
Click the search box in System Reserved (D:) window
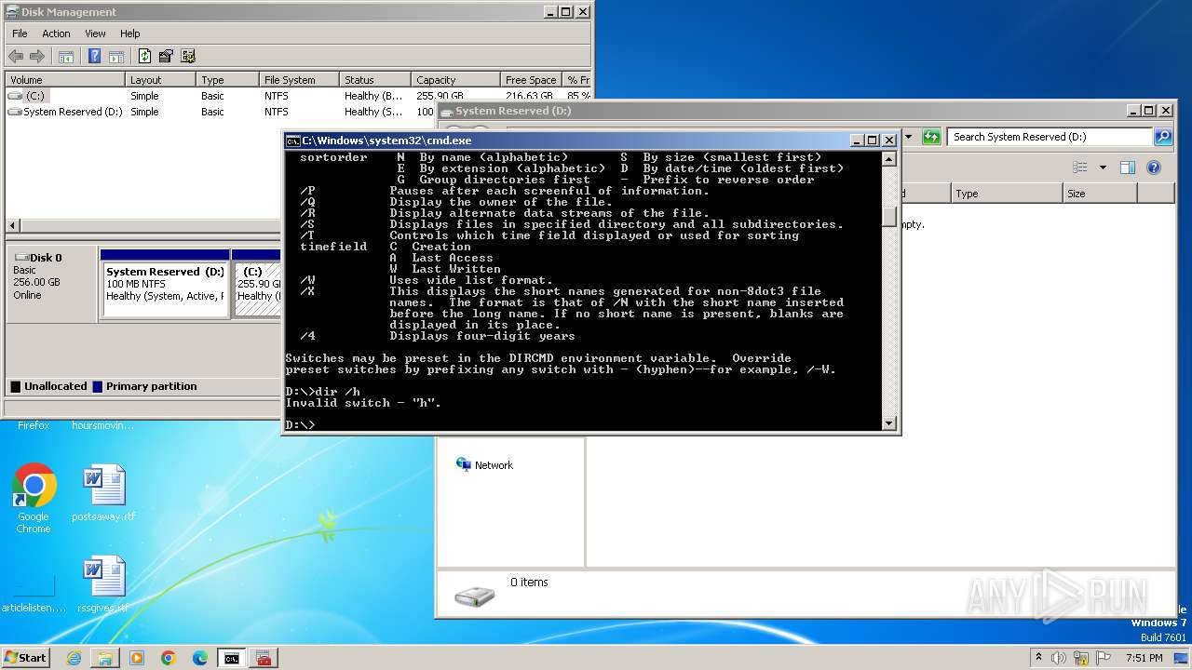pyautogui.click(x=1050, y=137)
